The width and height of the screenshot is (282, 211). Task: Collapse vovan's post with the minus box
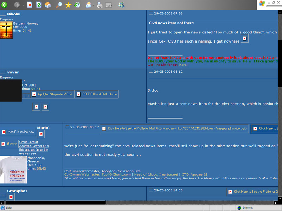(x=3, y=72)
